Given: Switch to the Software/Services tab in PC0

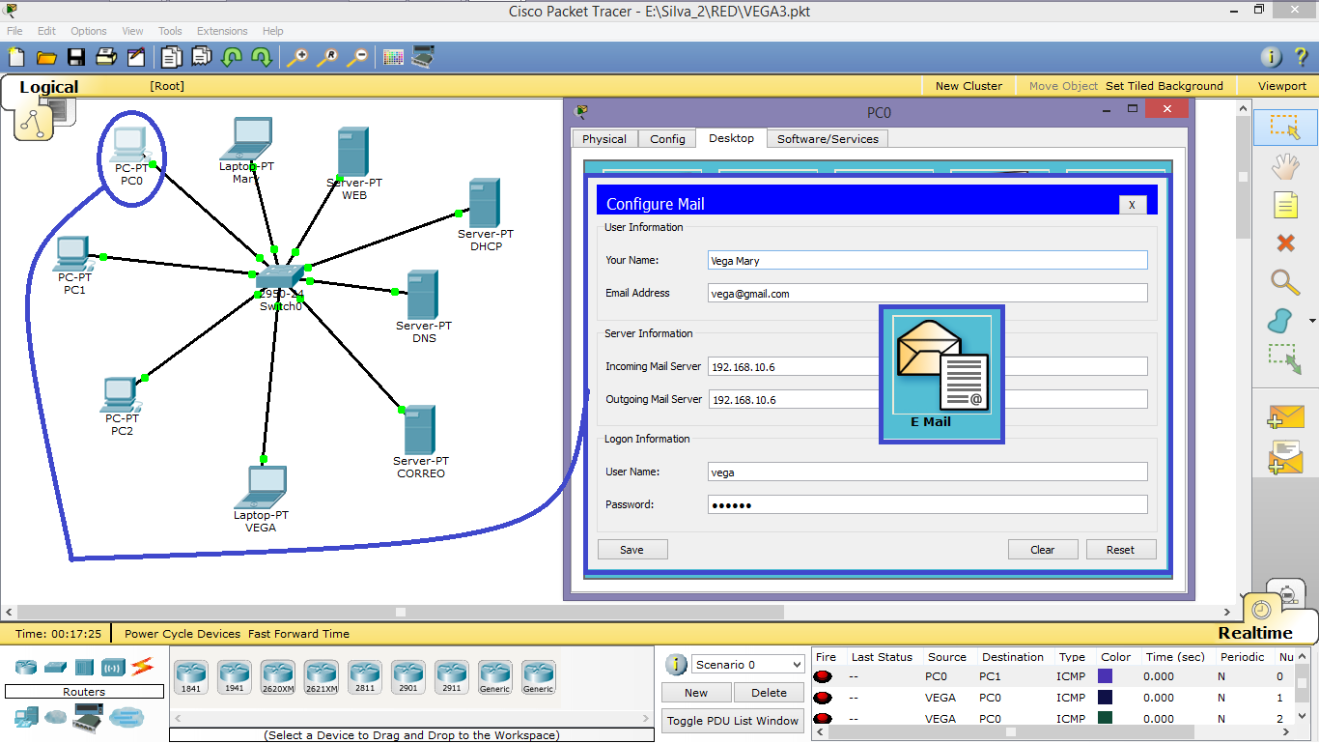Looking at the screenshot, I should point(828,139).
